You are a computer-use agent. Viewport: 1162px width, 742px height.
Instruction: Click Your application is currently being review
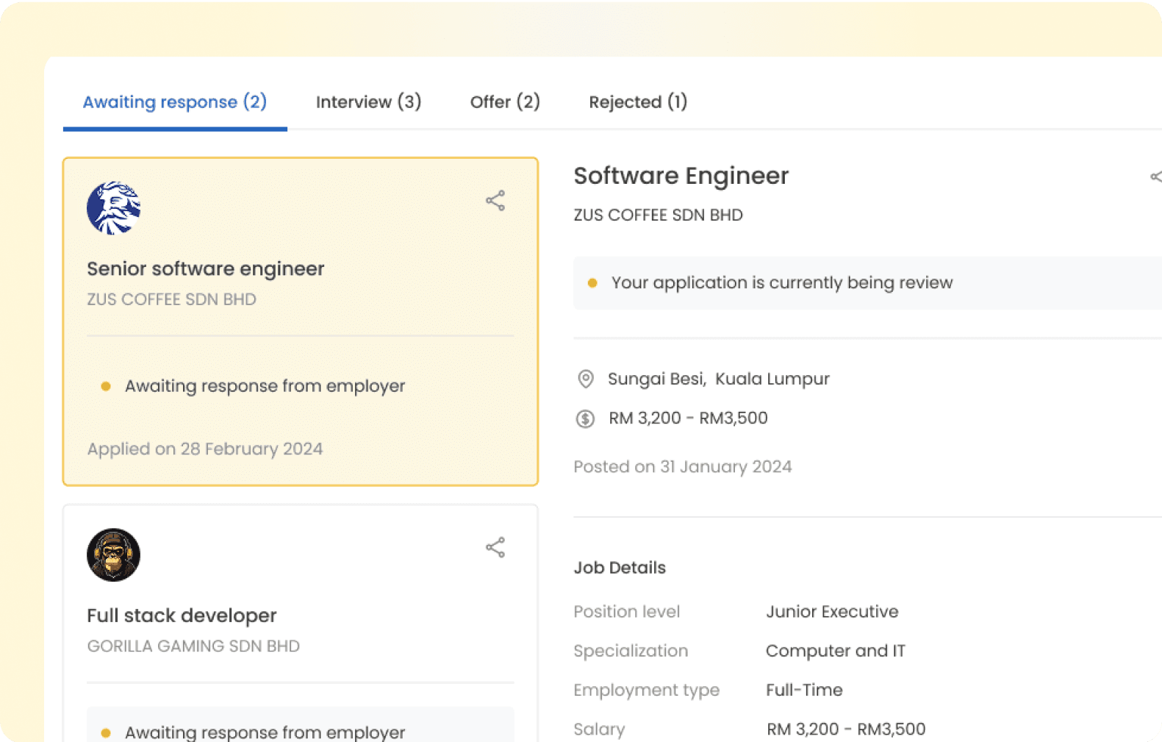(x=782, y=283)
